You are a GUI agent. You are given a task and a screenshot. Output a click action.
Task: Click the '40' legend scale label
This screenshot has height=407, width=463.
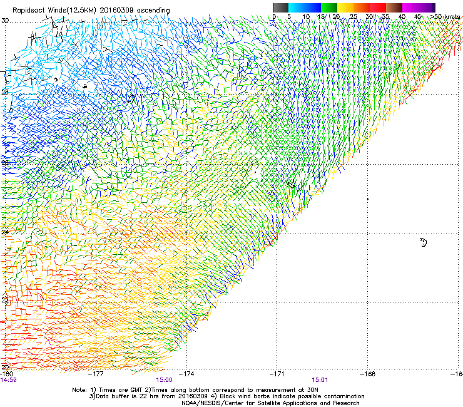point(402,17)
